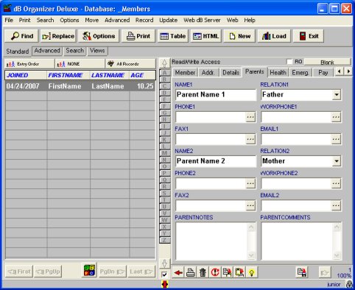
Task: Uncheck the checkbox below the alphabet index
Action: coord(164,275)
